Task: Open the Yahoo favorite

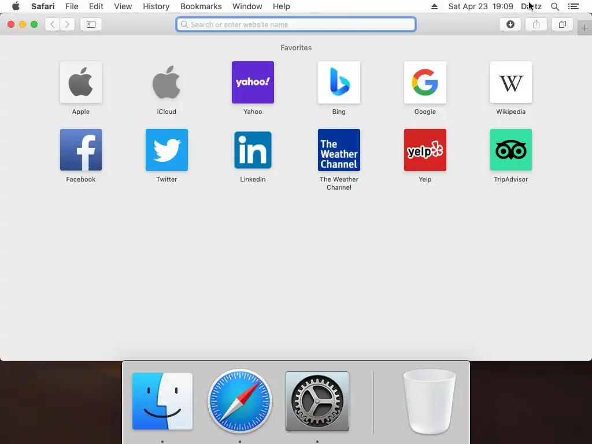Action: click(253, 82)
